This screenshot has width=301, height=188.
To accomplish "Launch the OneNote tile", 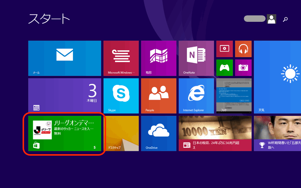I will (196, 58).
